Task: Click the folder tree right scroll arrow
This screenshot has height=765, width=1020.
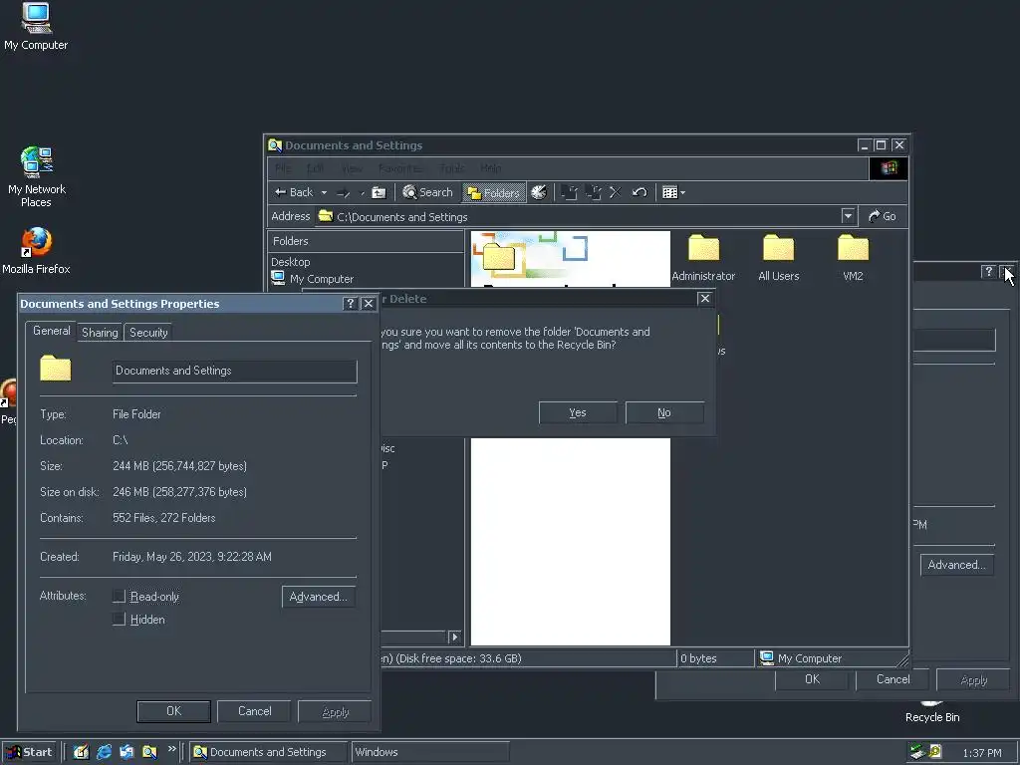Action: click(x=454, y=637)
